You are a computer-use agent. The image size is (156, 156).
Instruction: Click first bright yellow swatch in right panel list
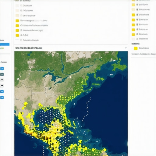tap(133, 15)
